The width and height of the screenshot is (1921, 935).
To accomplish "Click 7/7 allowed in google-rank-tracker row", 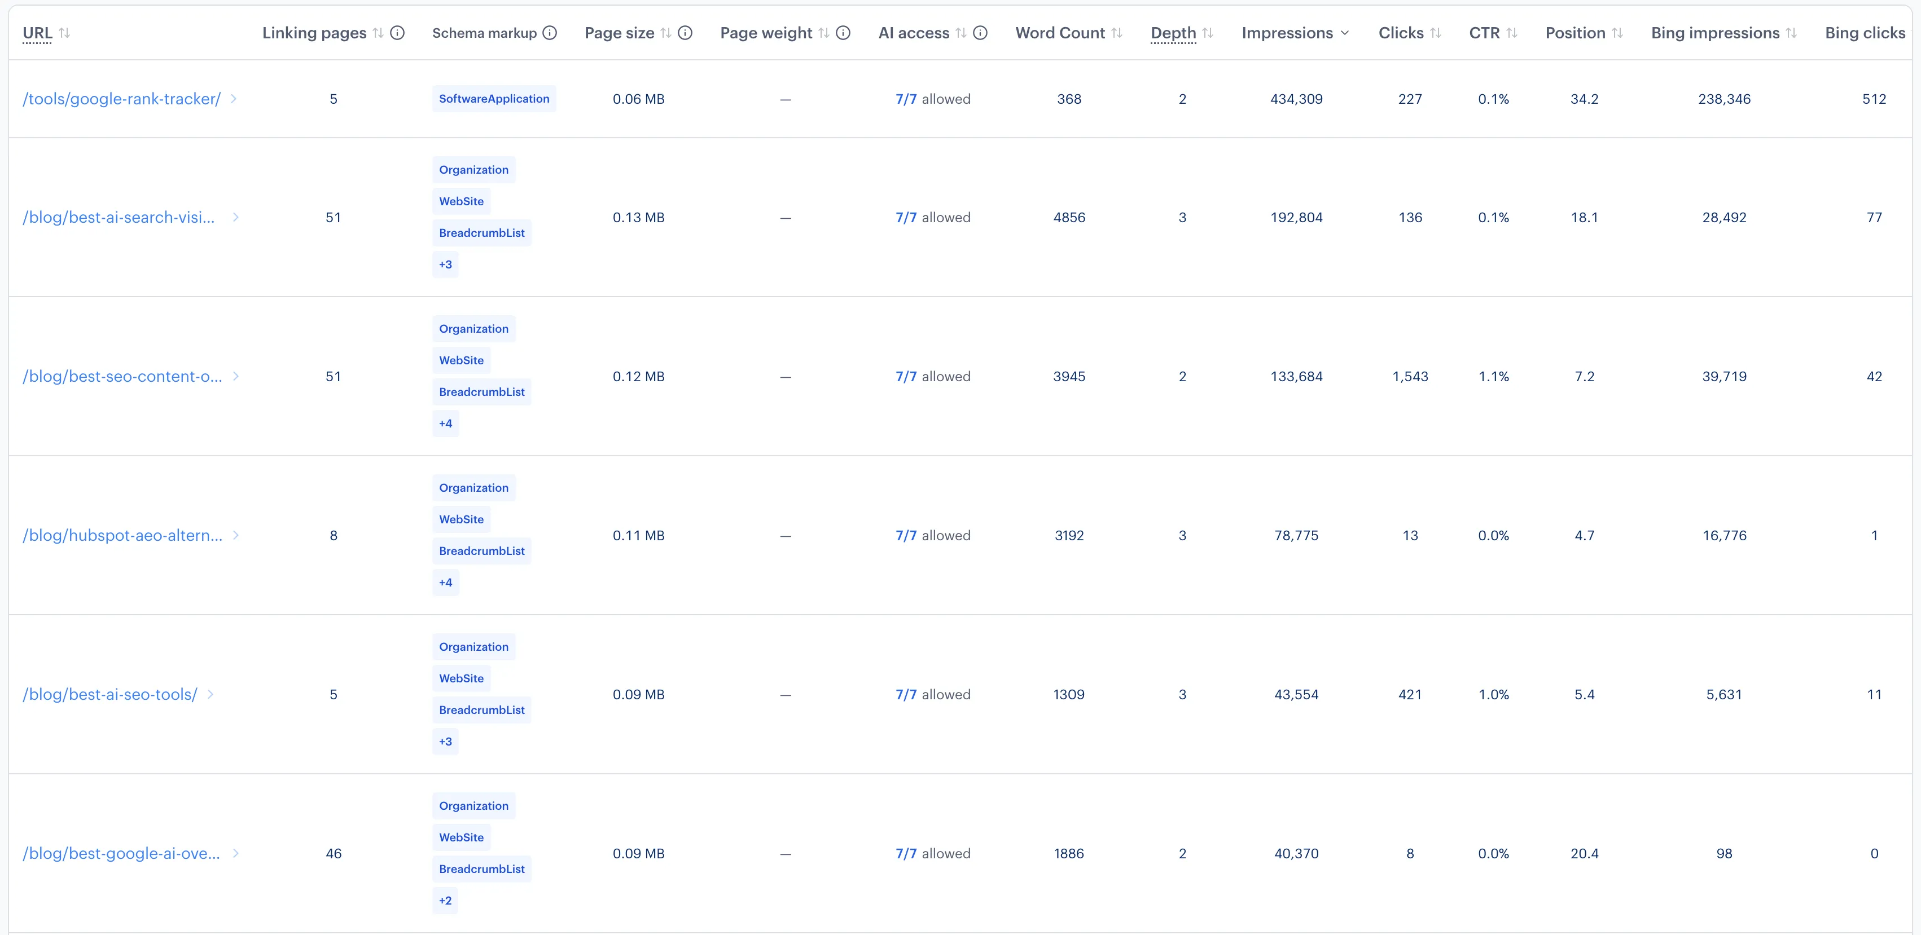I will (933, 99).
